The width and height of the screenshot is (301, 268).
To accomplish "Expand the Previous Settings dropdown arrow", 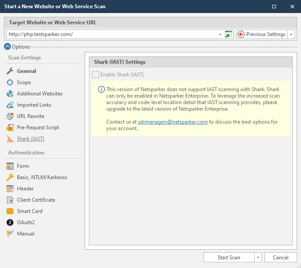I will tap(291, 35).
